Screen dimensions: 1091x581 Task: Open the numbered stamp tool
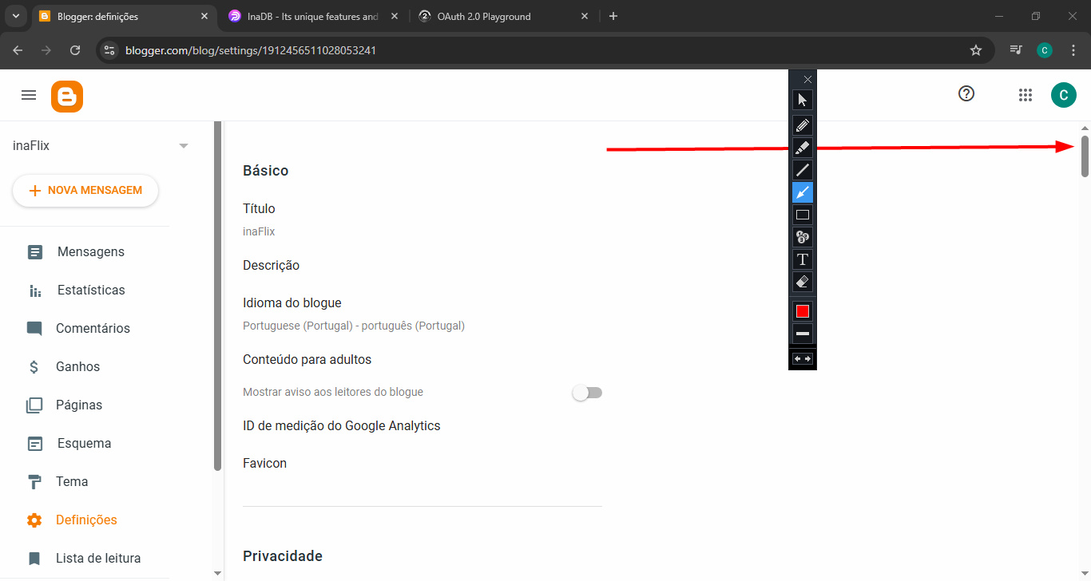802,236
